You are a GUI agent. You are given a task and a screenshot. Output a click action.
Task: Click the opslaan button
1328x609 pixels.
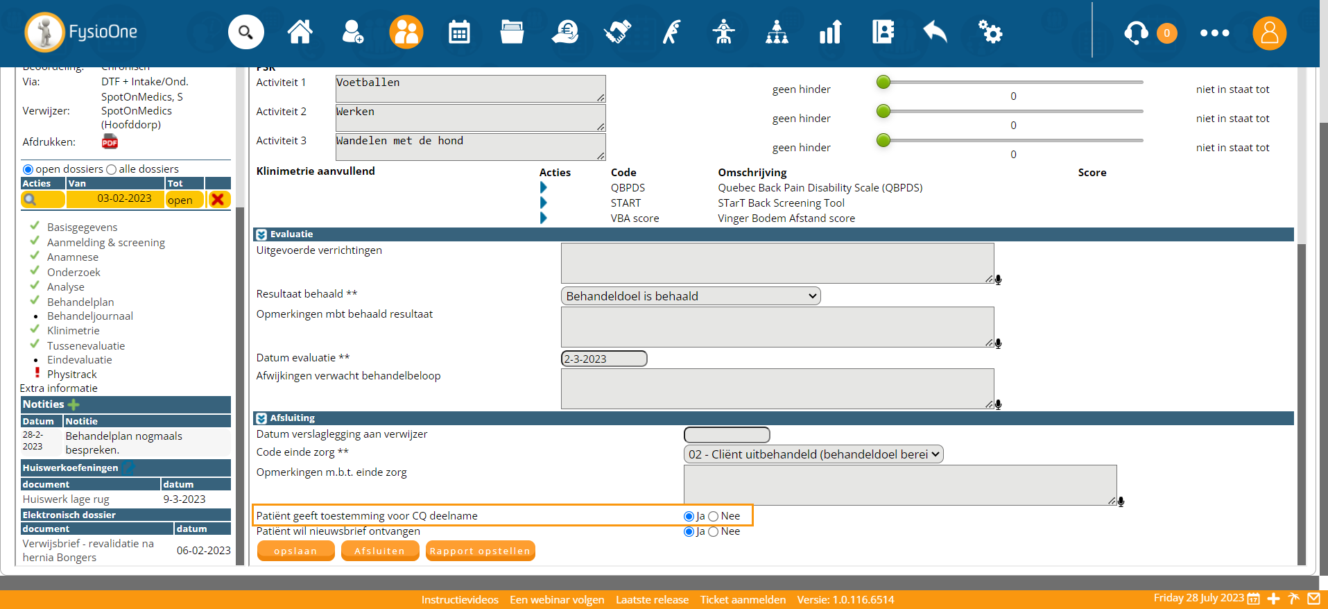[295, 551]
